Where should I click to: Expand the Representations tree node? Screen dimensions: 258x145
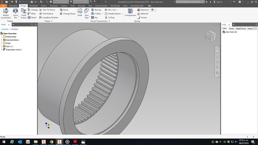2,40
